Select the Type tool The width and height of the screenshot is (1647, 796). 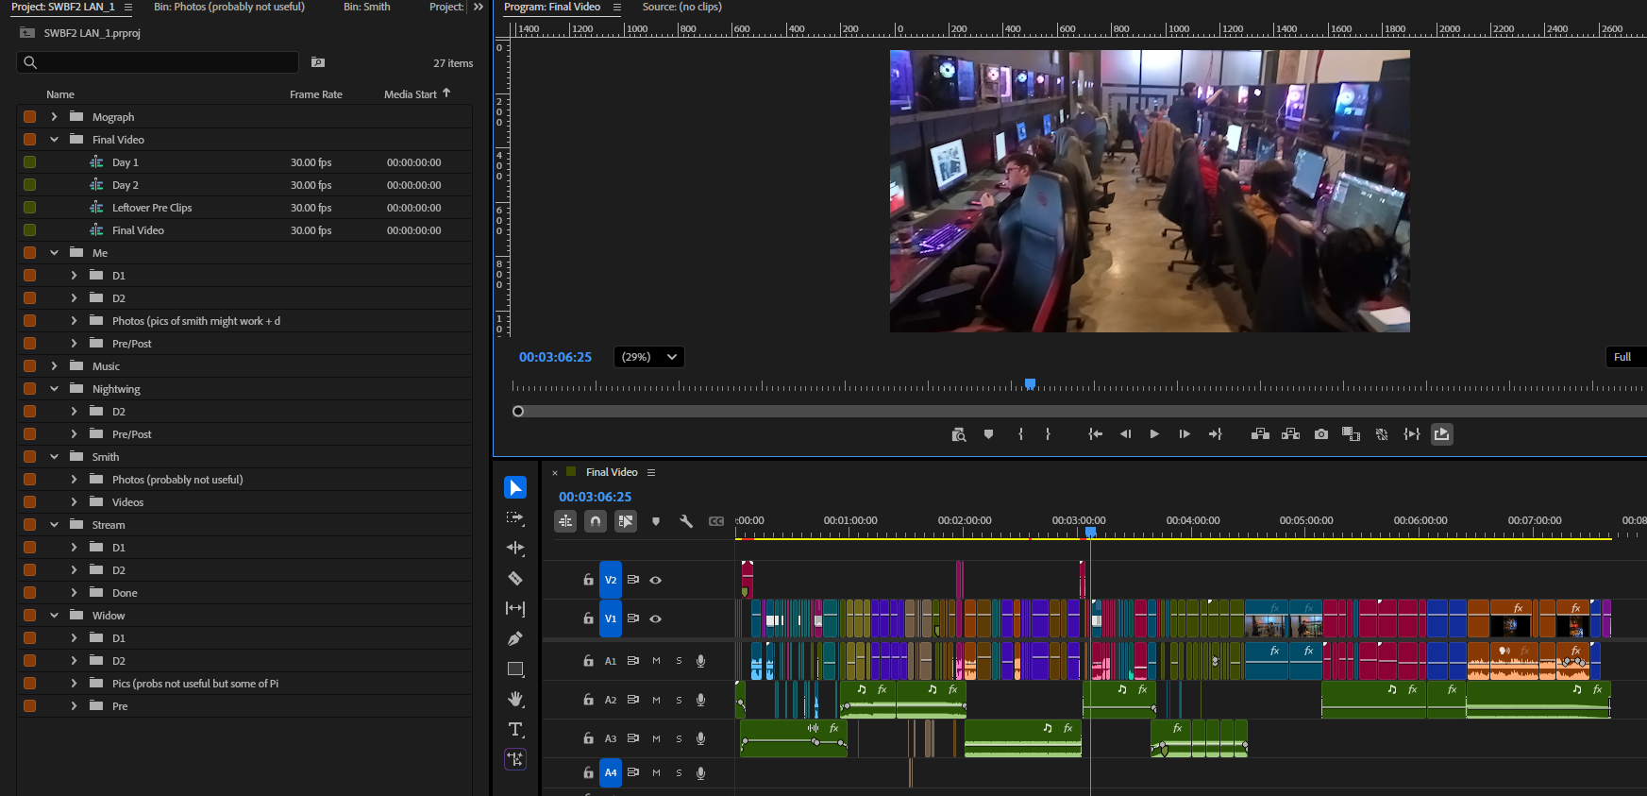(x=515, y=729)
